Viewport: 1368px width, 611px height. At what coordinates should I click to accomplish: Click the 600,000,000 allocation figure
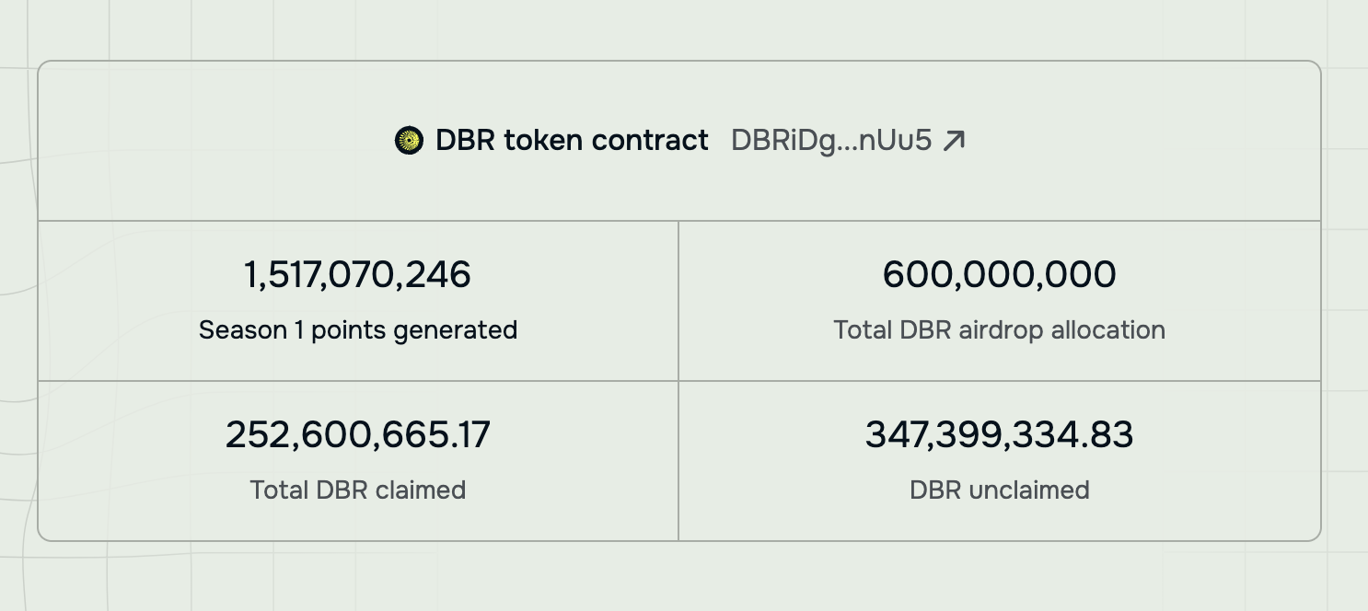999,273
